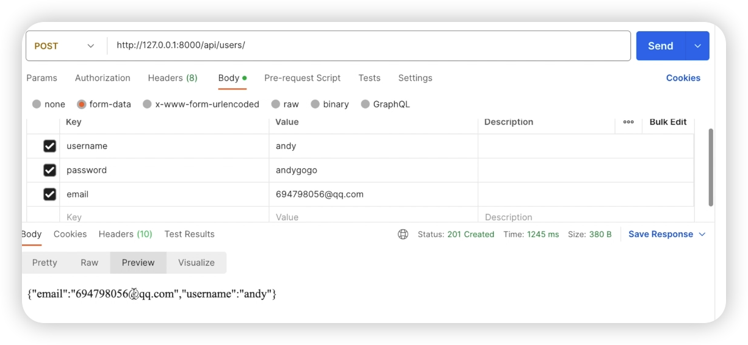Click the request URL input field
Screen dimensions: 748x345
366,46
